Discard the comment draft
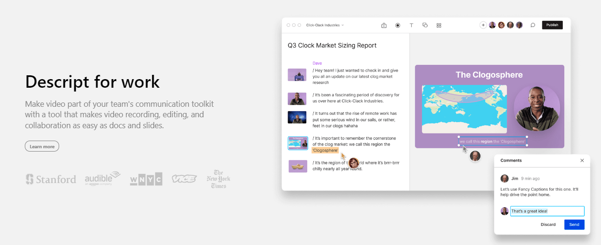Viewport: 601px width, 245px height. [548, 225]
